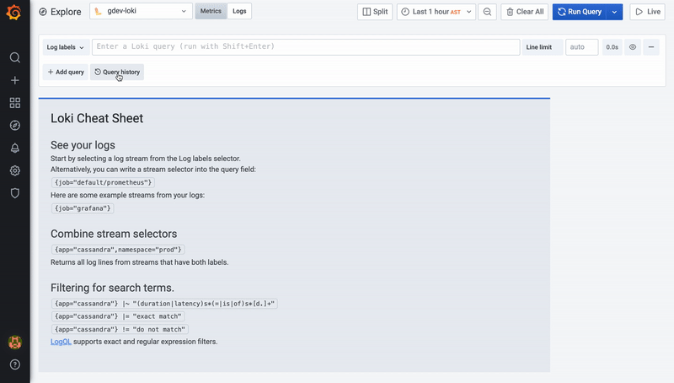Switch query mode to Logs

click(239, 12)
